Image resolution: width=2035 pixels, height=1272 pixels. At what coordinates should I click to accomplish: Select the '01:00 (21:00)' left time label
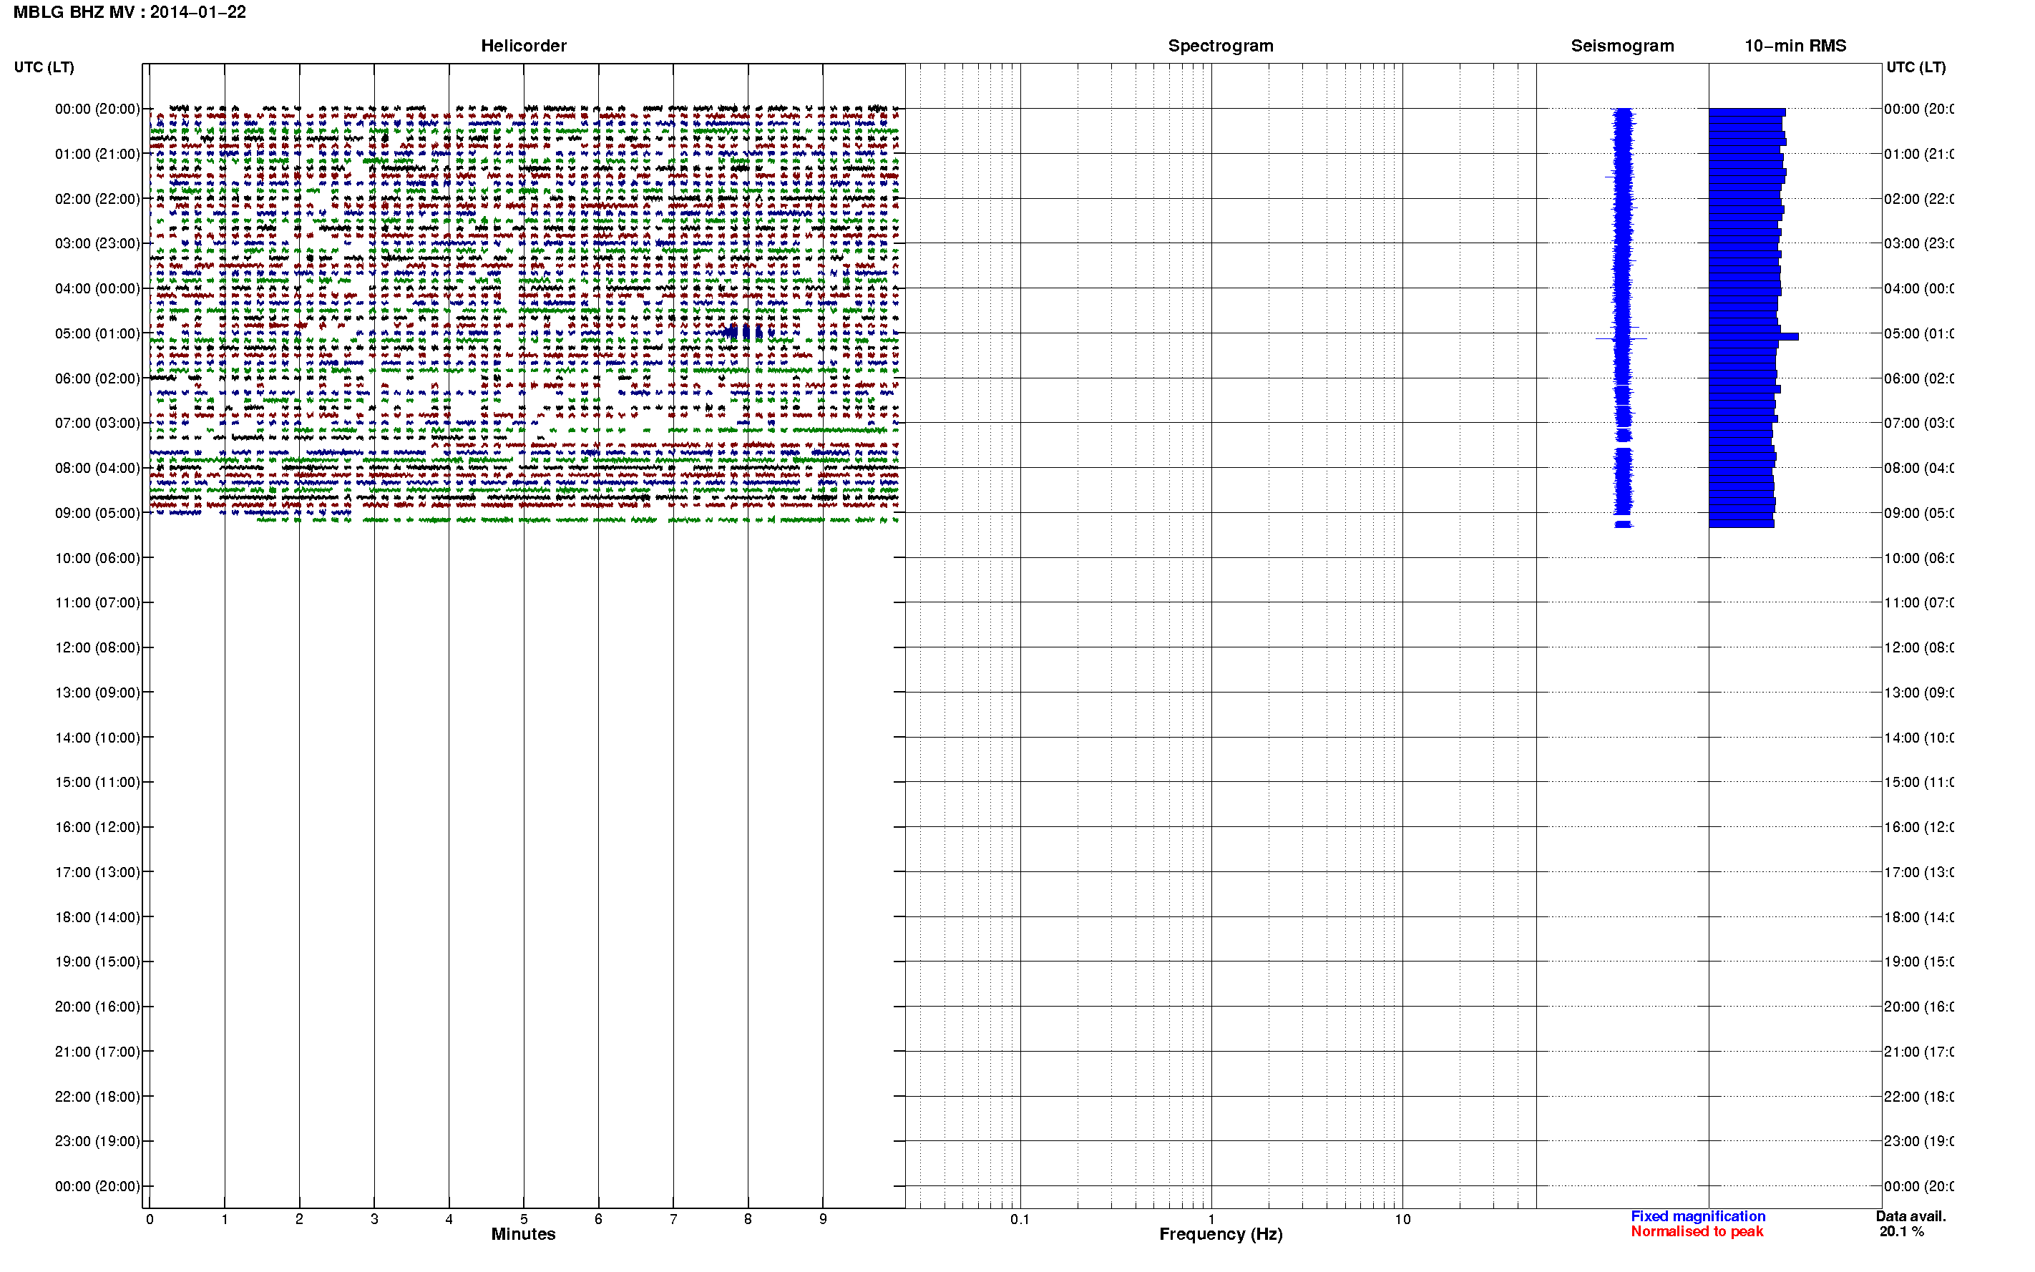[97, 154]
